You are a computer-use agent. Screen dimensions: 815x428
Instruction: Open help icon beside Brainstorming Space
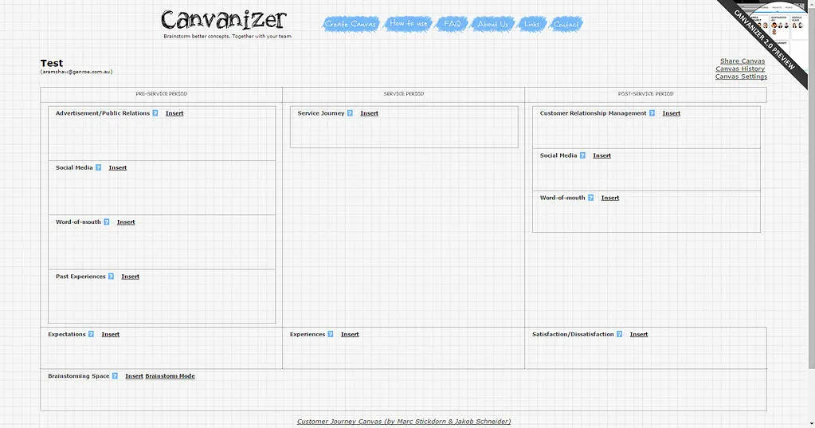115,376
